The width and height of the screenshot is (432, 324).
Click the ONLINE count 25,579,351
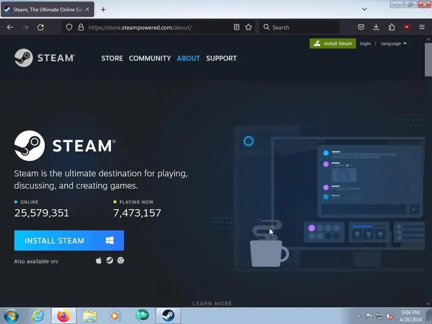pyautogui.click(x=41, y=213)
